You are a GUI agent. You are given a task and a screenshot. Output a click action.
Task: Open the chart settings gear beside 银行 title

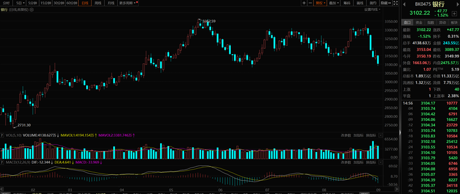[x=32, y=10]
